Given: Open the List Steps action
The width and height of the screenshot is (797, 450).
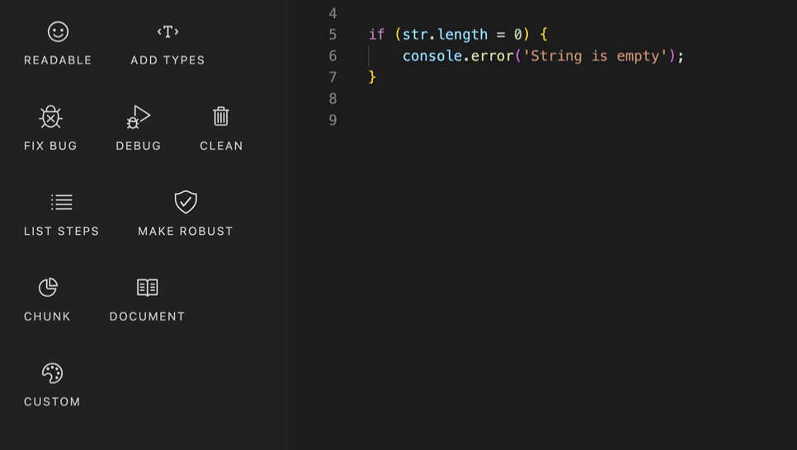Looking at the screenshot, I should pos(61,202).
